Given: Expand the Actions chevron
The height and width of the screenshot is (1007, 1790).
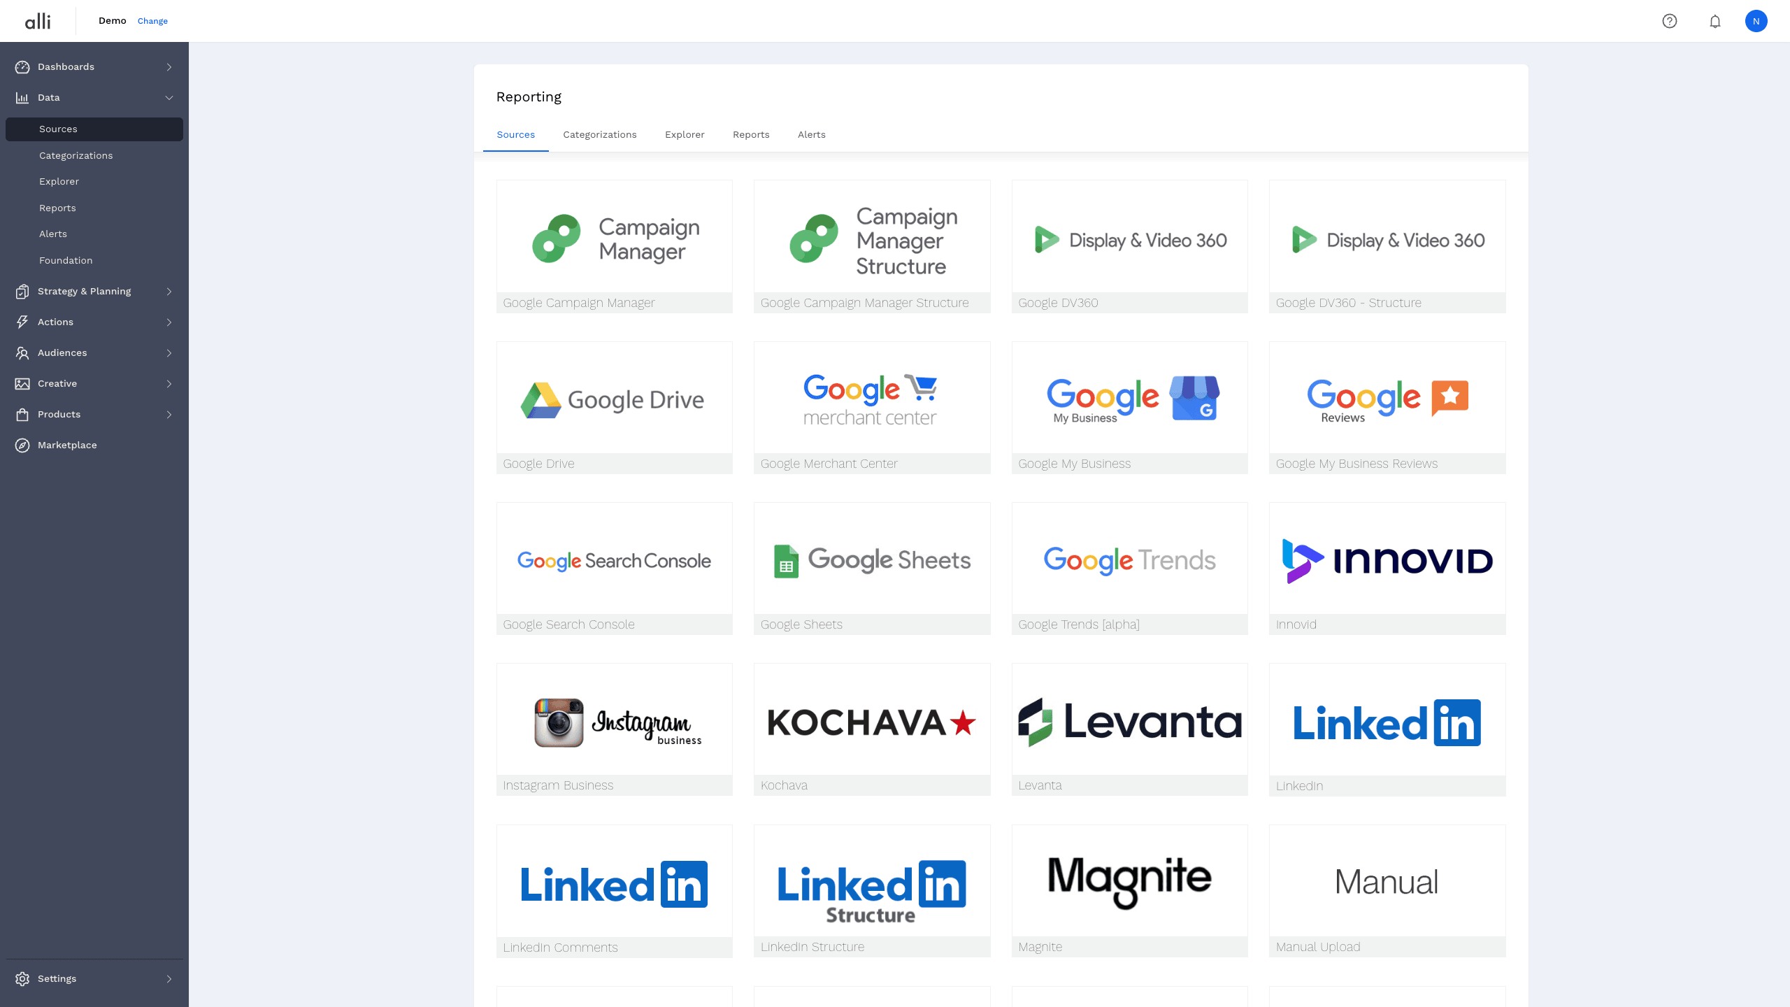Looking at the screenshot, I should point(169,322).
